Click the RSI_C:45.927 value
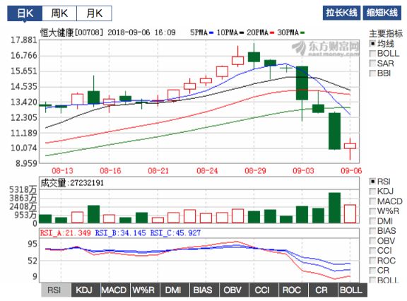Screen dimensions: 407x301 [175, 232]
